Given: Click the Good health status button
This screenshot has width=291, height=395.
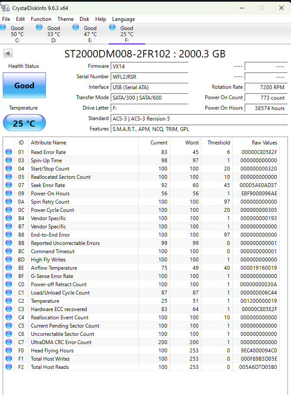Looking at the screenshot, I should click(x=24, y=85).
